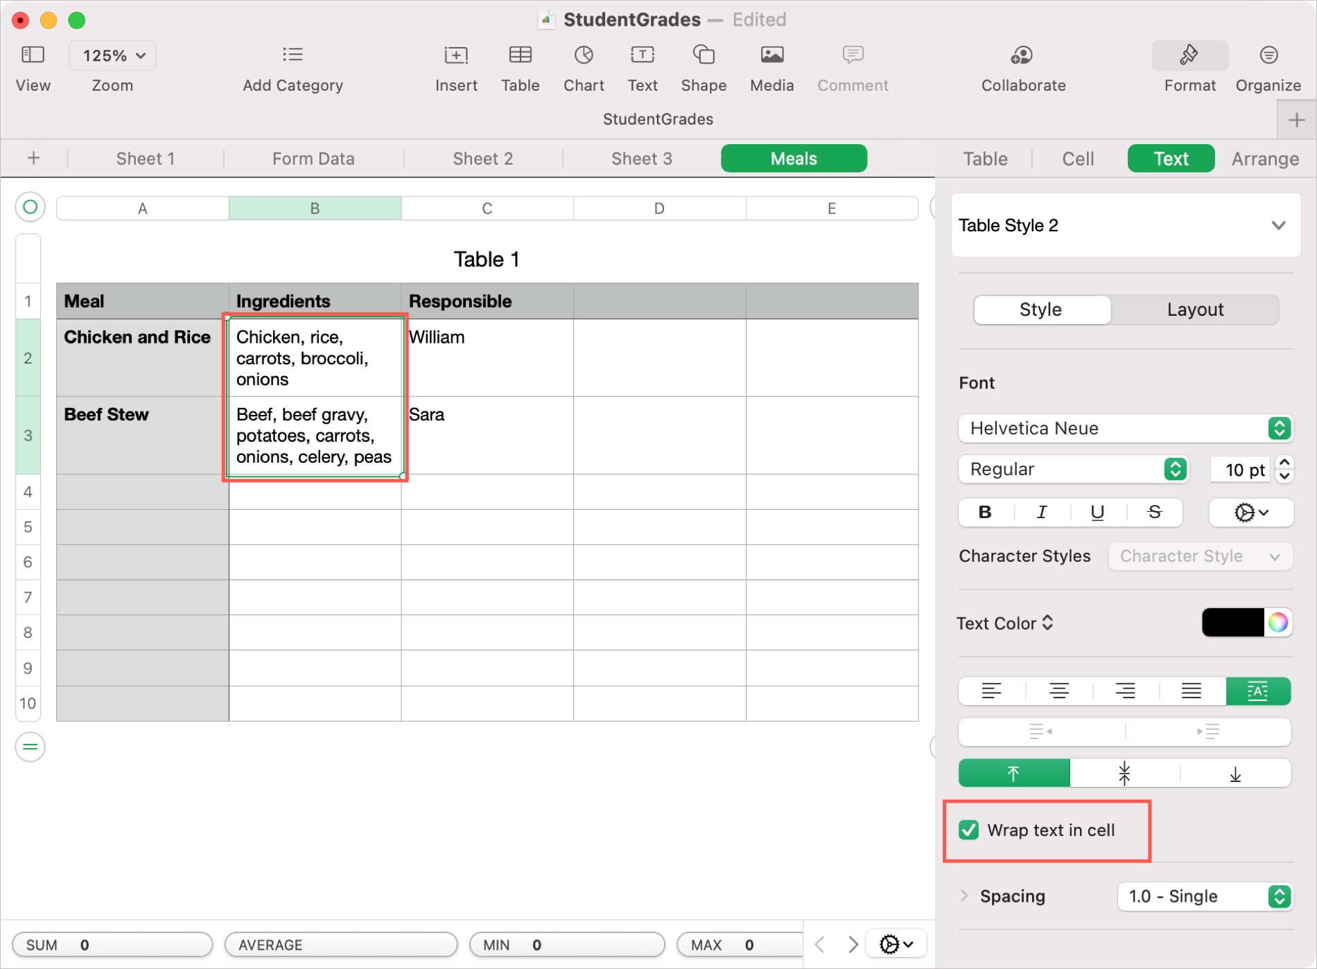Open the Table inspector tab
The image size is (1317, 969).
[985, 159]
